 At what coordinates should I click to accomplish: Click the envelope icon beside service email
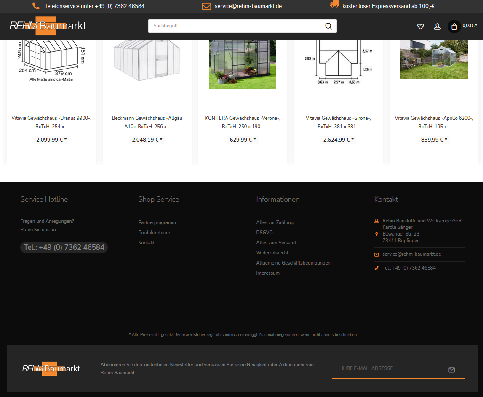pyautogui.click(x=206, y=6)
